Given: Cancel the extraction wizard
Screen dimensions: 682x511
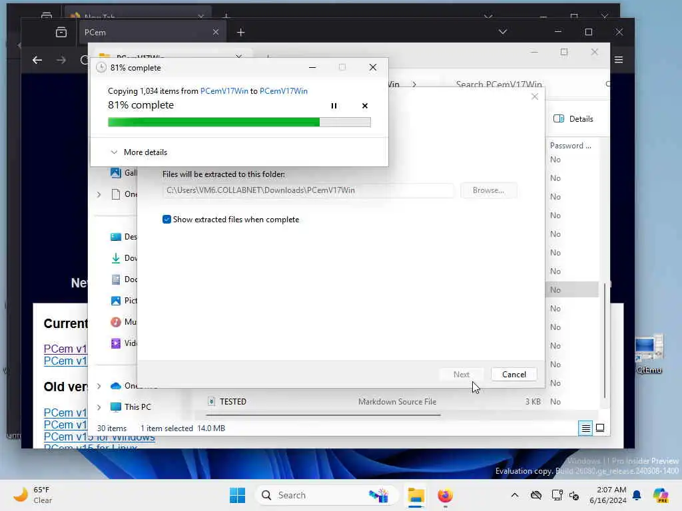Looking at the screenshot, I should pyautogui.click(x=513, y=374).
